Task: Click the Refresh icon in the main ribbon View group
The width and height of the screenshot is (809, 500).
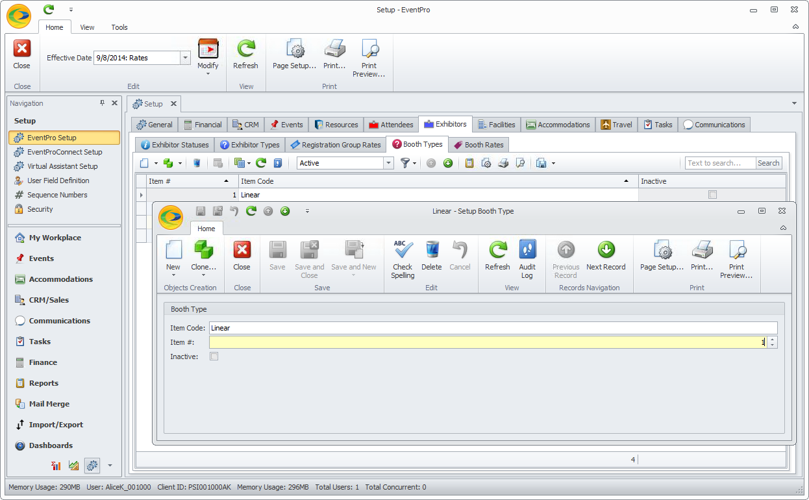Action: [x=245, y=49]
